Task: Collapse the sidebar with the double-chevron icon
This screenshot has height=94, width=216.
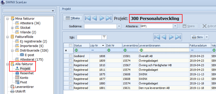Action: pyautogui.click(x=53, y=11)
